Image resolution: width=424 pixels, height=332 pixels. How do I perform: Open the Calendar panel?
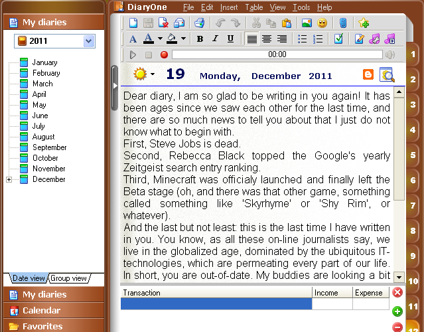[54, 310]
